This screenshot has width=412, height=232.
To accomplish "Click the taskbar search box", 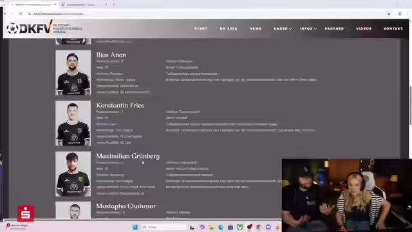I will pos(164,227).
